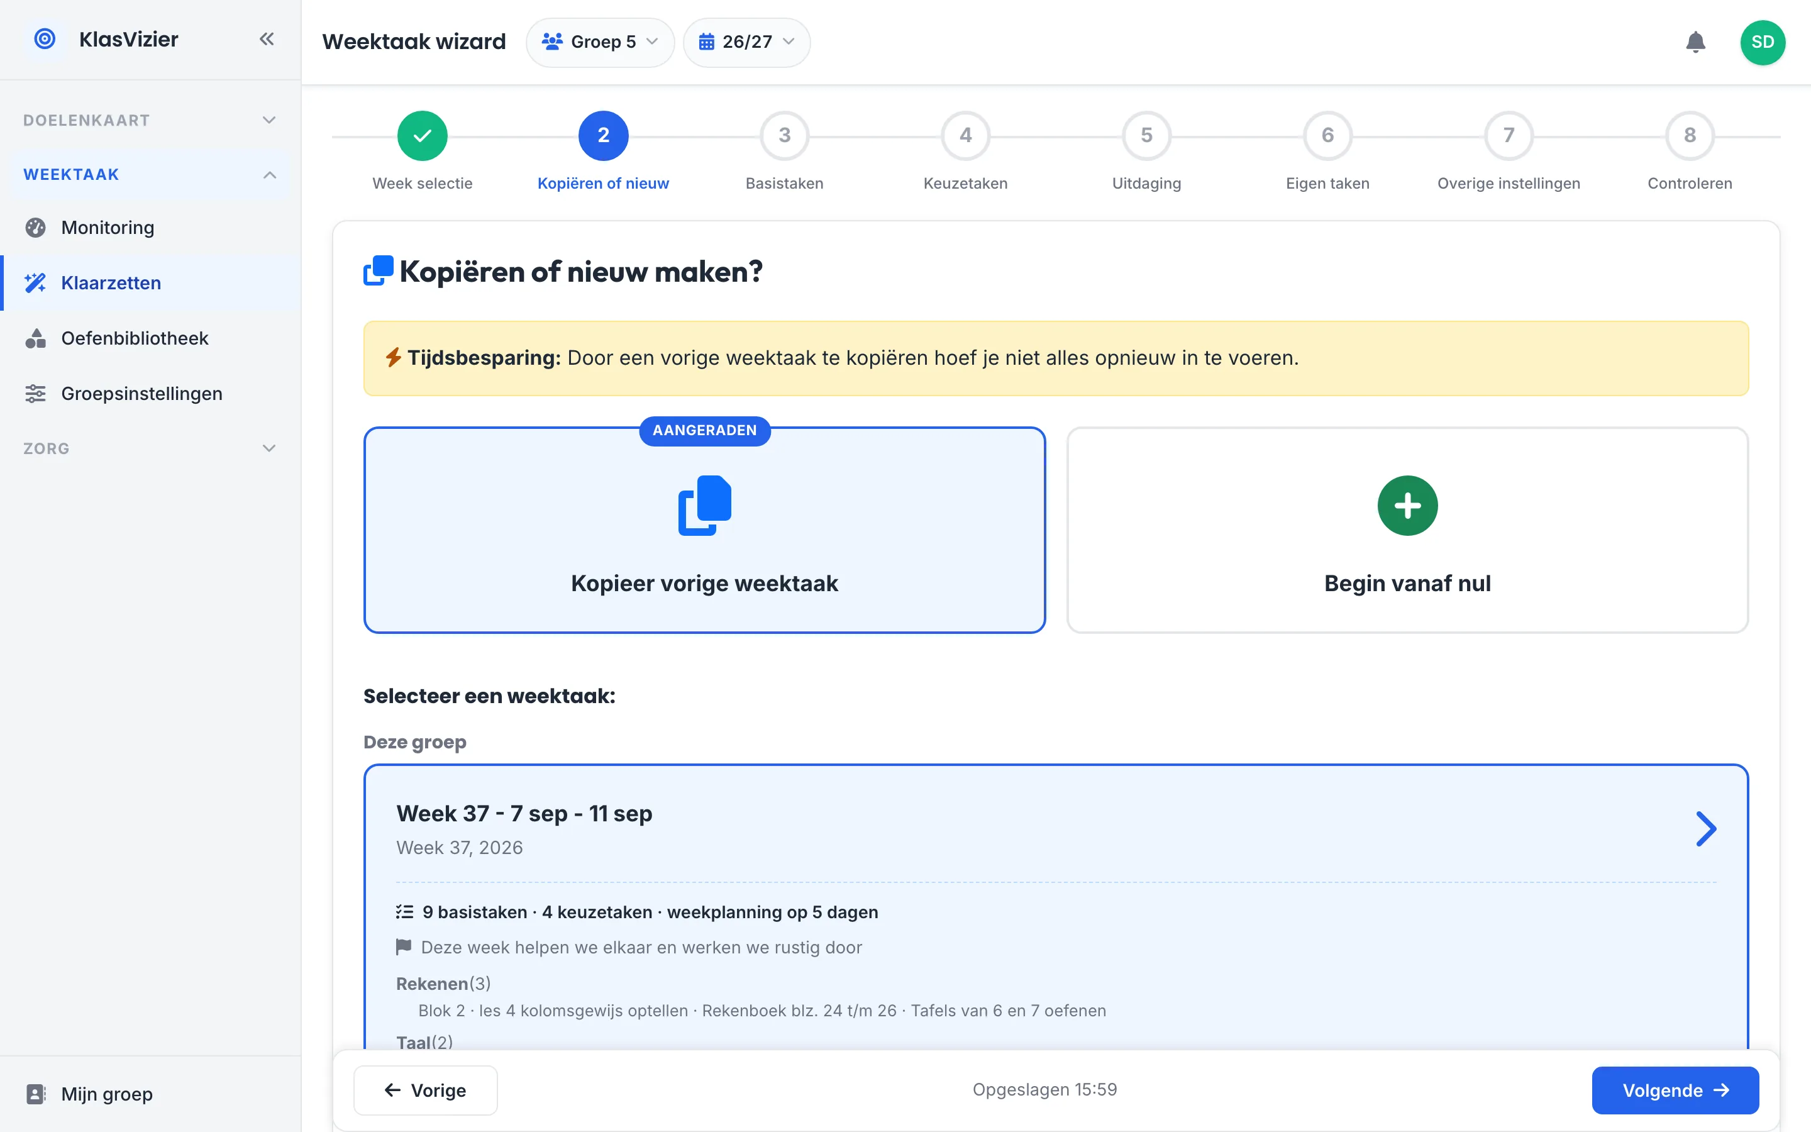
Task: Open the Groep 5 dropdown
Action: click(x=600, y=42)
